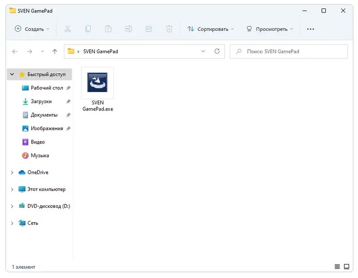Expand address bar history chevron
The image size is (358, 278).
(x=203, y=51)
